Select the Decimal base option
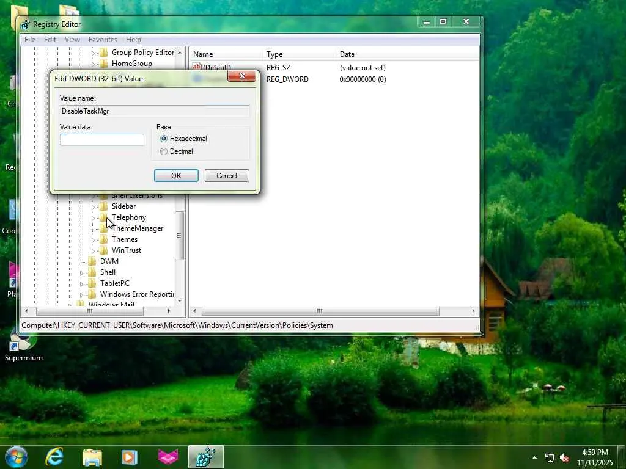 click(x=176, y=151)
